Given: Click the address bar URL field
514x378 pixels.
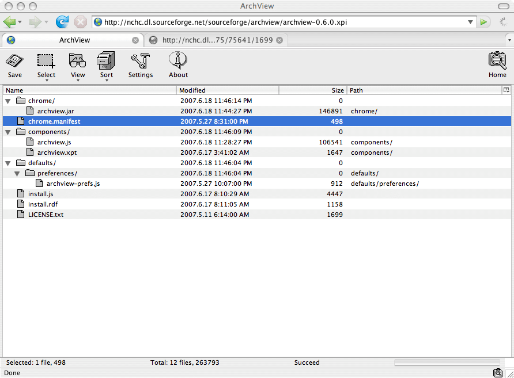Looking at the screenshot, I should pos(285,22).
